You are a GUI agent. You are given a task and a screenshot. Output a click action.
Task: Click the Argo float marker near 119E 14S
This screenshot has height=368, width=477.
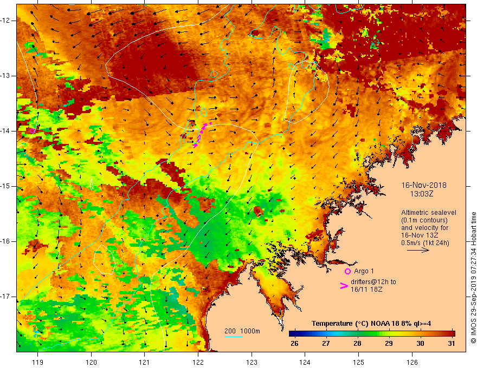[32, 131]
